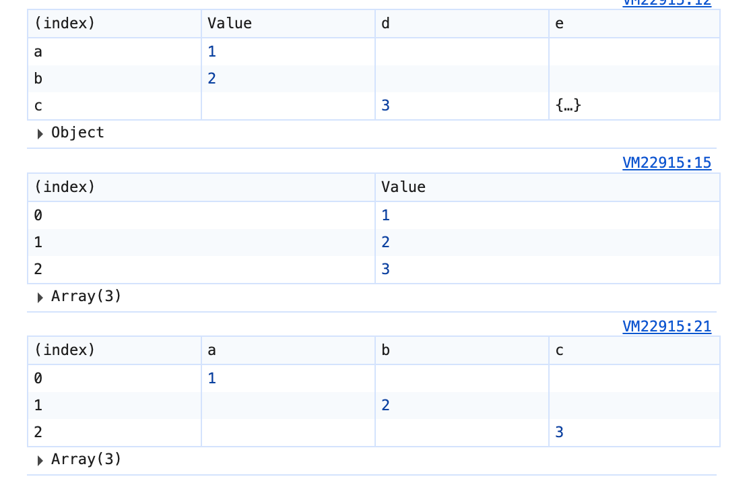Select the value 3 in the last table's c column
The image size is (753, 481).
(559, 432)
